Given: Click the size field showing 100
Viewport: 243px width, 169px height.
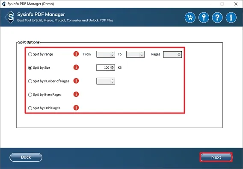Looking at the screenshot, I should (104, 67).
